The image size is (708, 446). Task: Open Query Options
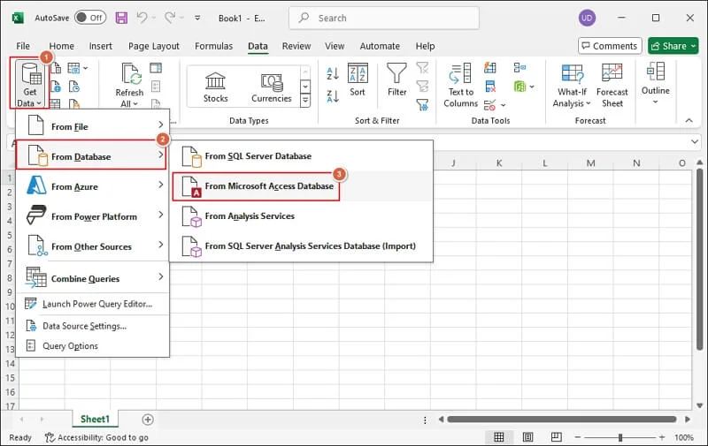point(93,345)
